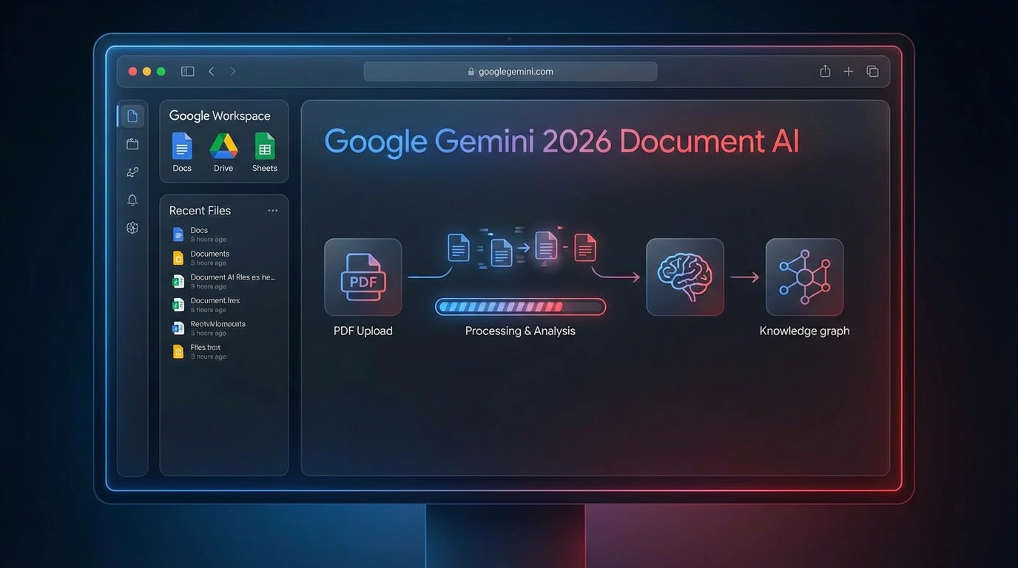1018x568 pixels.
Task: Open notifications via the bell icon
Action: [132, 200]
